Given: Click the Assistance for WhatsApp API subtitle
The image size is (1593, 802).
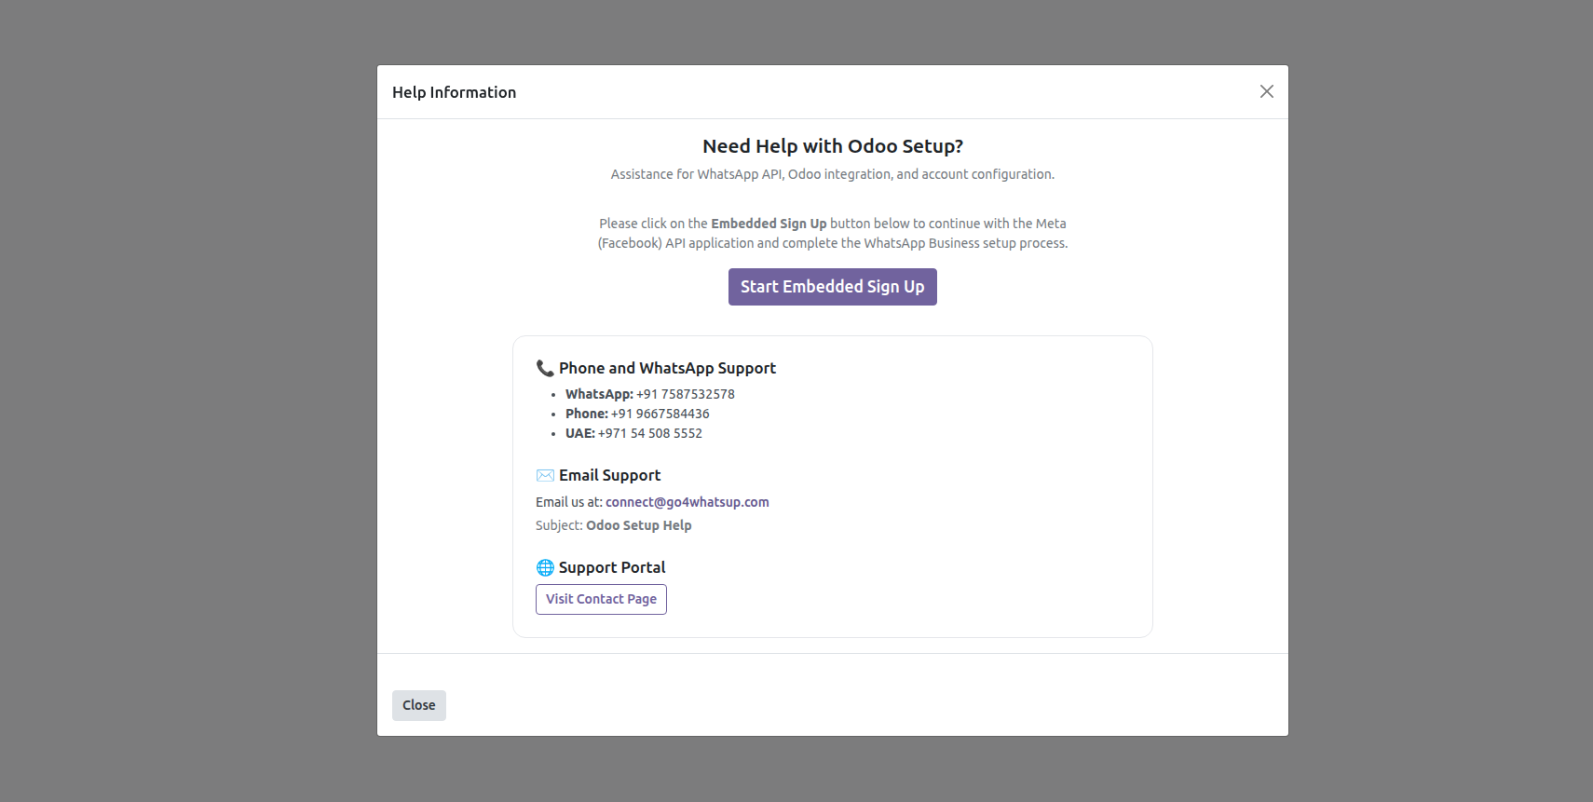Looking at the screenshot, I should click(x=832, y=174).
